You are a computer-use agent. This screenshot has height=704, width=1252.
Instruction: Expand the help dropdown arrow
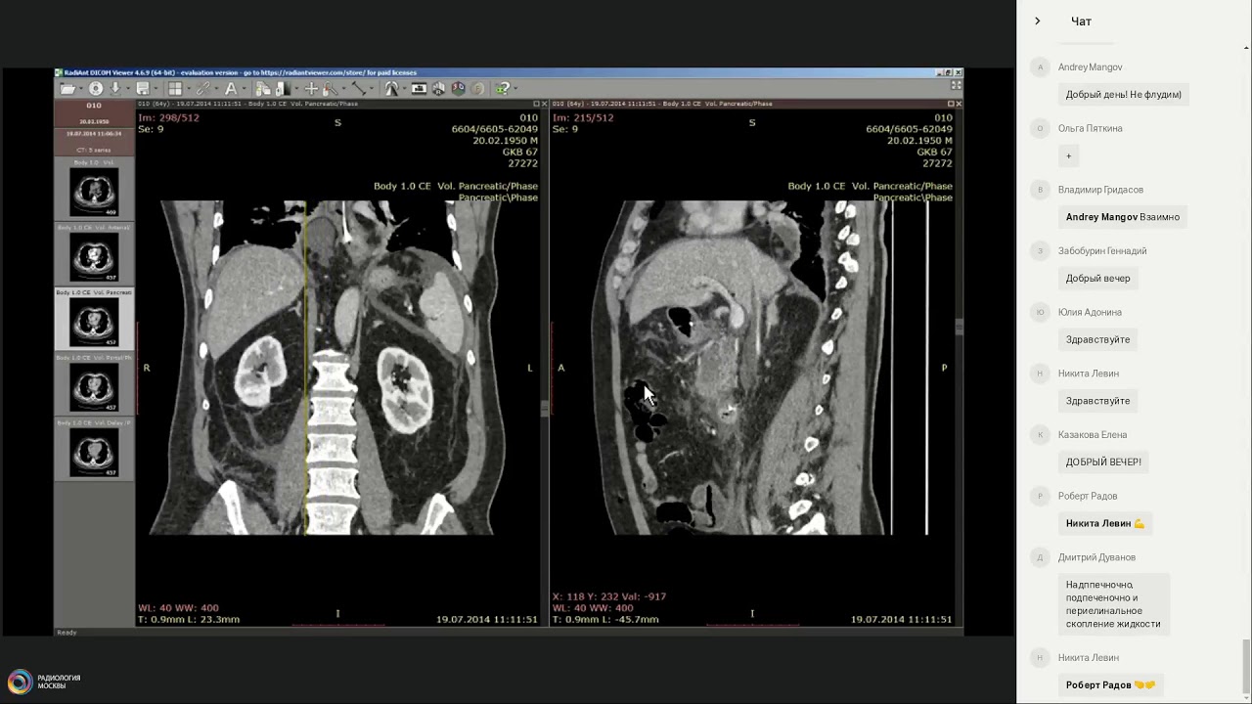(x=515, y=88)
